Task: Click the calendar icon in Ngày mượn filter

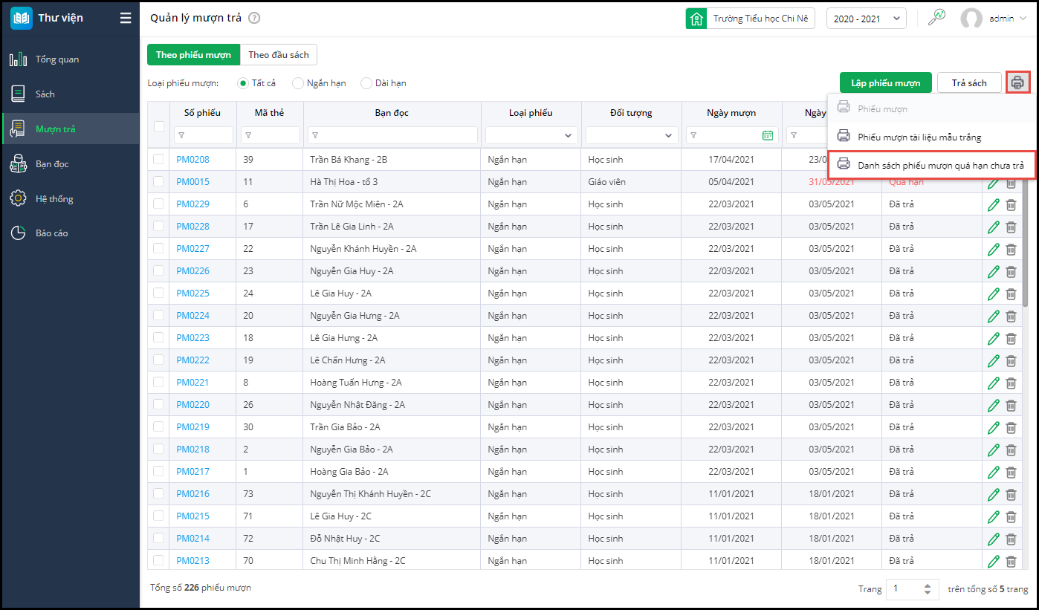Action: tap(767, 135)
